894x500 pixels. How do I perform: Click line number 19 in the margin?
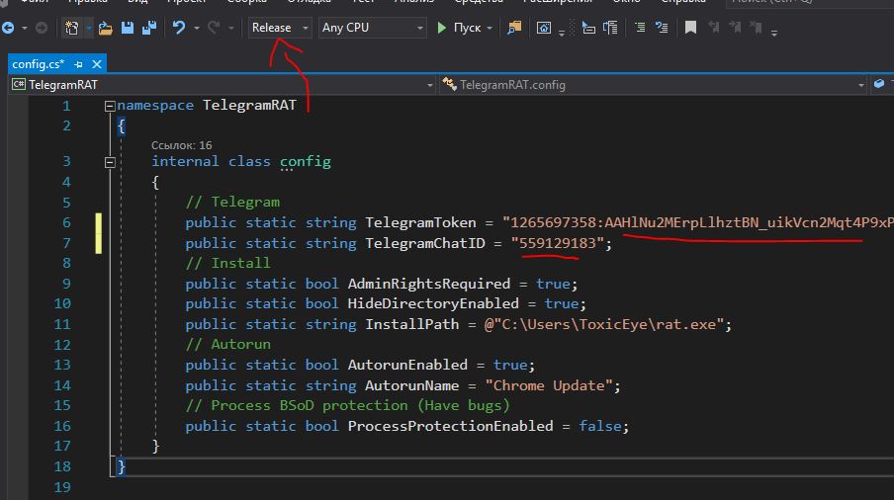[x=62, y=487]
